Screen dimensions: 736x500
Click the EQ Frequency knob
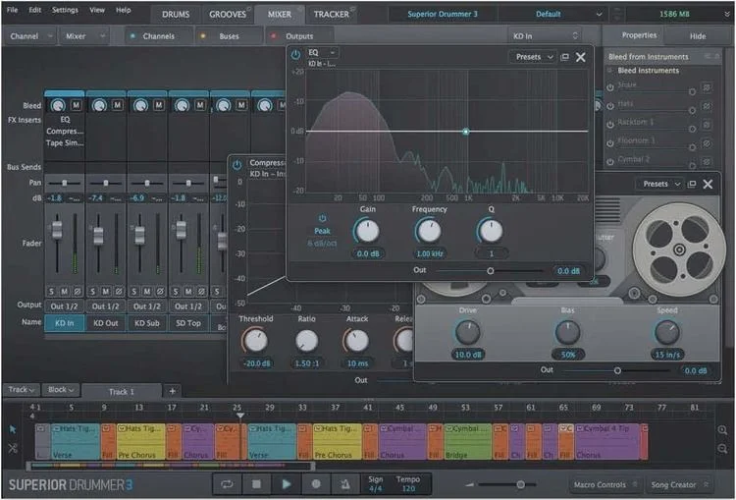point(429,231)
